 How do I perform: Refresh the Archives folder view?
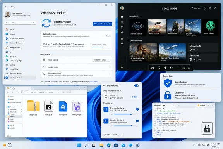pyautogui.click(x=22, y=92)
